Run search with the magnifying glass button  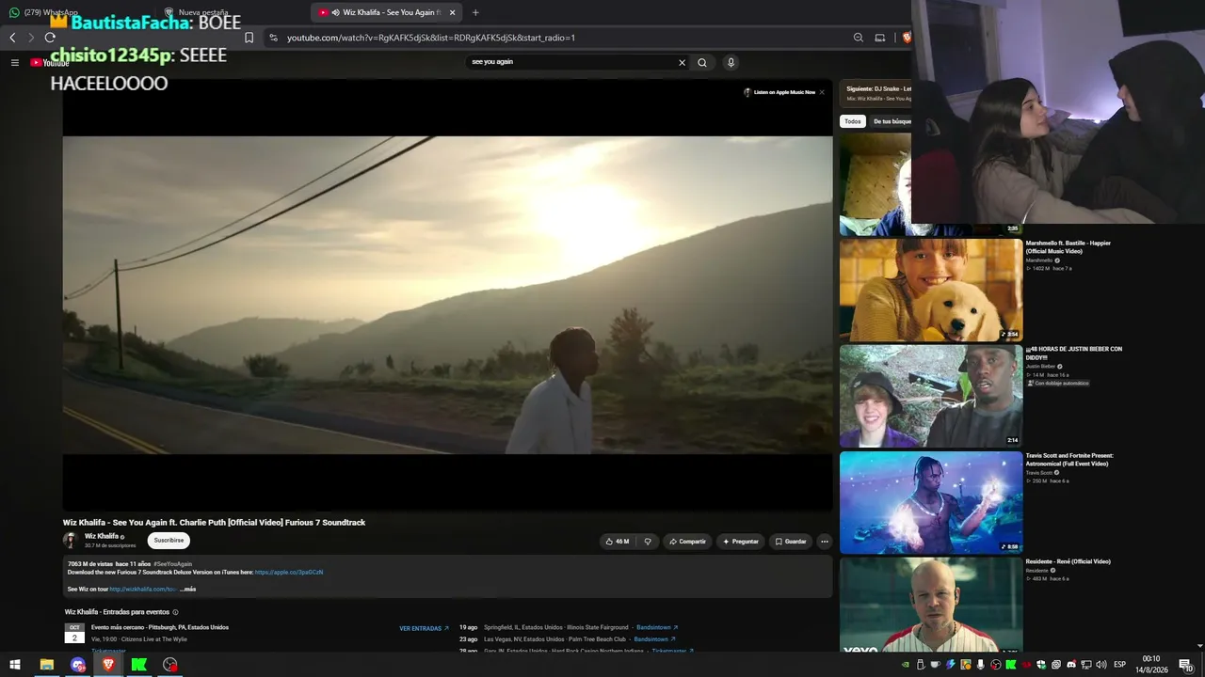(x=702, y=62)
